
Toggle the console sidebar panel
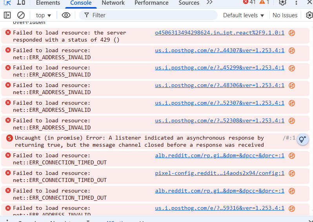[x=7, y=15]
